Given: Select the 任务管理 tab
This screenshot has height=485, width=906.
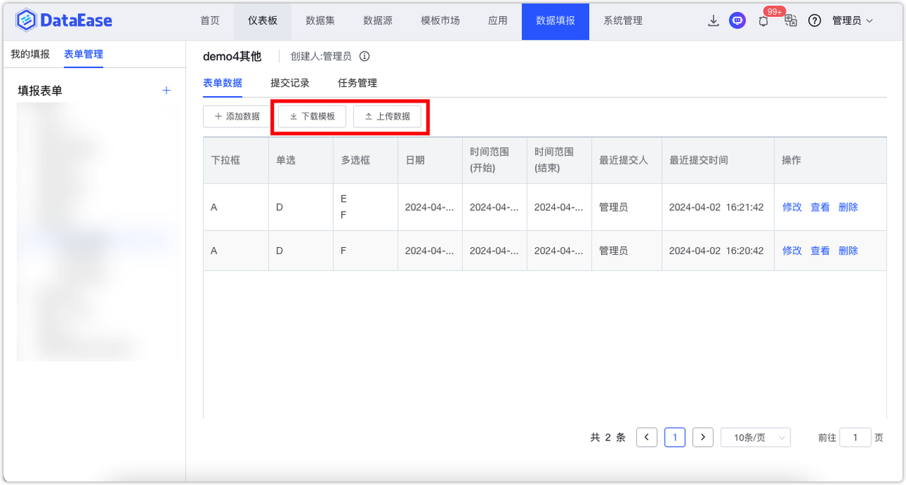Looking at the screenshot, I should [357, 83].
